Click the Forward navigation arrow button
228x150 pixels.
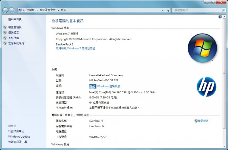coord(11,10)
